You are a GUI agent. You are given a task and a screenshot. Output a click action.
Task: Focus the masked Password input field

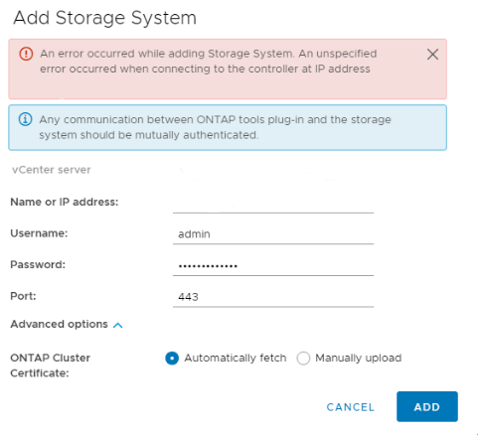[x=273, y=265]
